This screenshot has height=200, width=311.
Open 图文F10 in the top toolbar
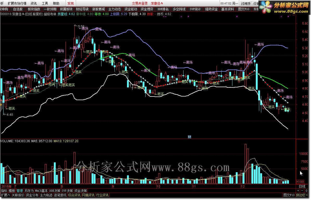(244, 9)
